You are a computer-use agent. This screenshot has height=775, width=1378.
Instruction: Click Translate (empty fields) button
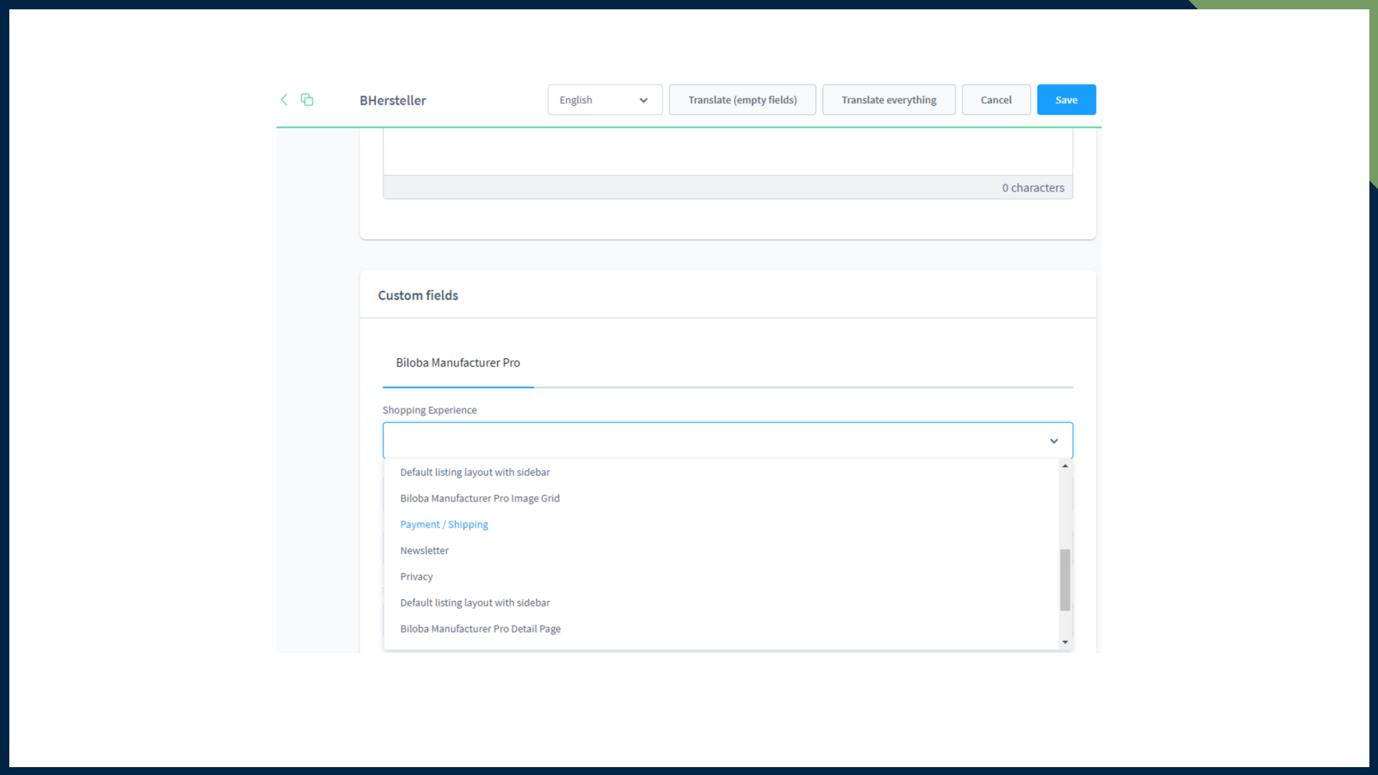pos(742,100)
